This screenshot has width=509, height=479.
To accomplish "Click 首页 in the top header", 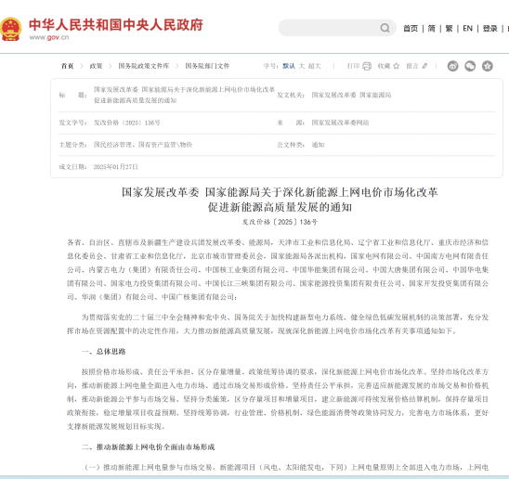I will (x=411, y=29).
